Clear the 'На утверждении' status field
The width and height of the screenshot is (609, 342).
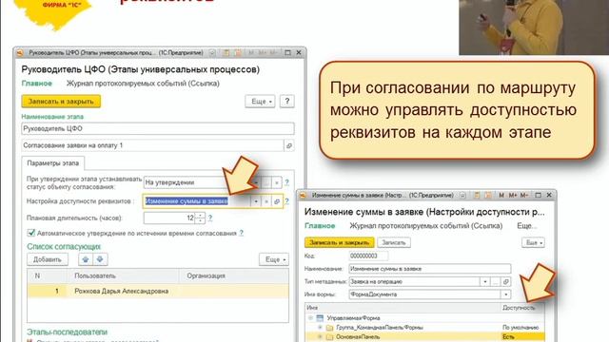tap(276, 182)
